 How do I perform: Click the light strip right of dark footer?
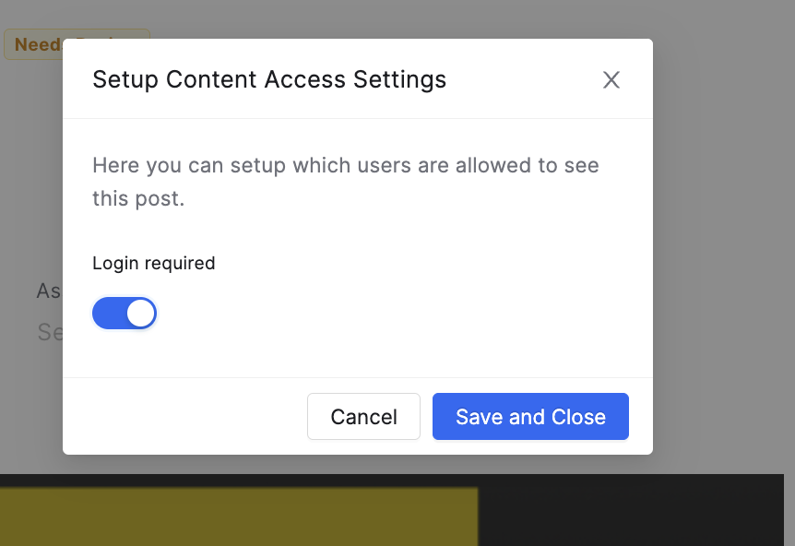789,510
